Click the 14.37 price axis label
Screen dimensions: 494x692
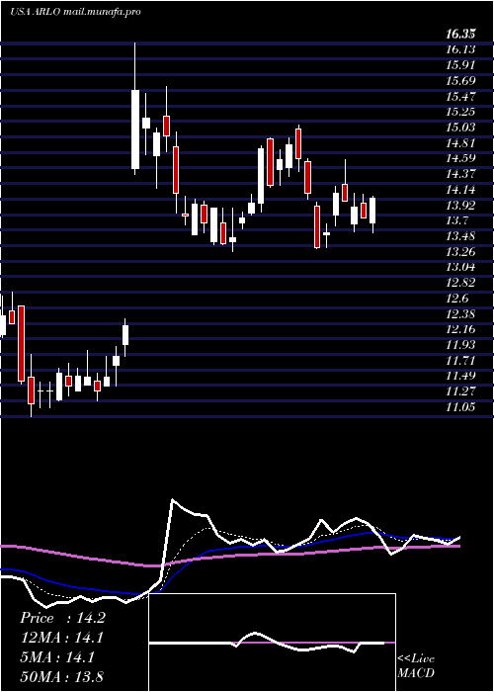pos(461,174)
